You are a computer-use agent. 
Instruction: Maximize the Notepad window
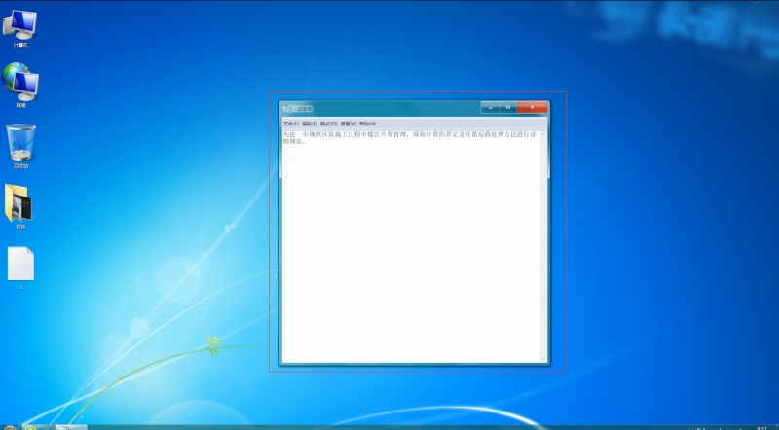[x=508, y=107]
